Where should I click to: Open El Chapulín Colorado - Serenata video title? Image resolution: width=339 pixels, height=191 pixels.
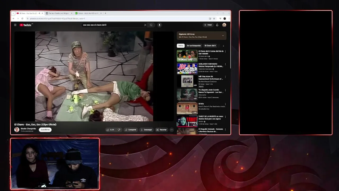pyautogui.click(x=211, y=130)
